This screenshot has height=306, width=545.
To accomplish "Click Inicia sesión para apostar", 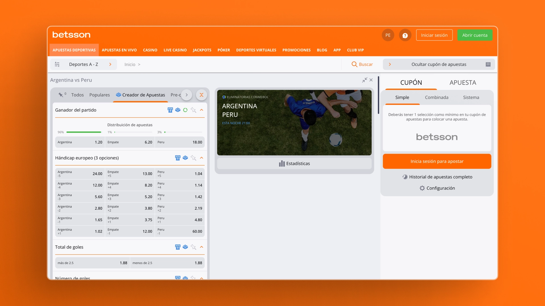I will 437,161.
